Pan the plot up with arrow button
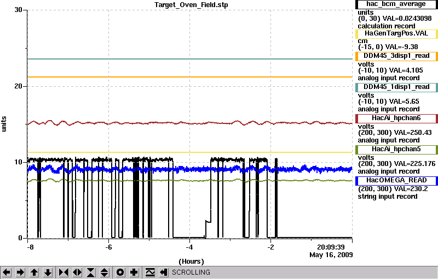This screenshot has width=438, height=279. tap(34, 272)
